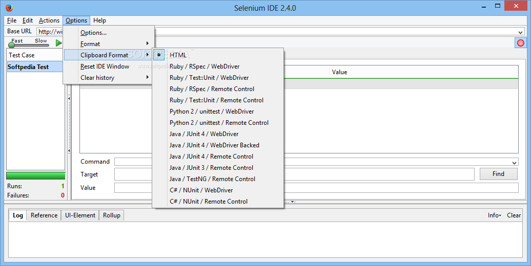The height and width of the screenshot is (266, 531).
Task: Click the Find button
Action: (x=498, y=174)
